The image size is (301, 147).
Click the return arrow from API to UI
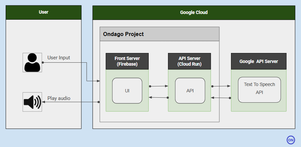coord(159,97)
